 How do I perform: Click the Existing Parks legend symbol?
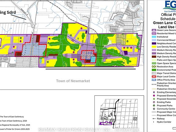pyautogui.click(x=154, y=102)
